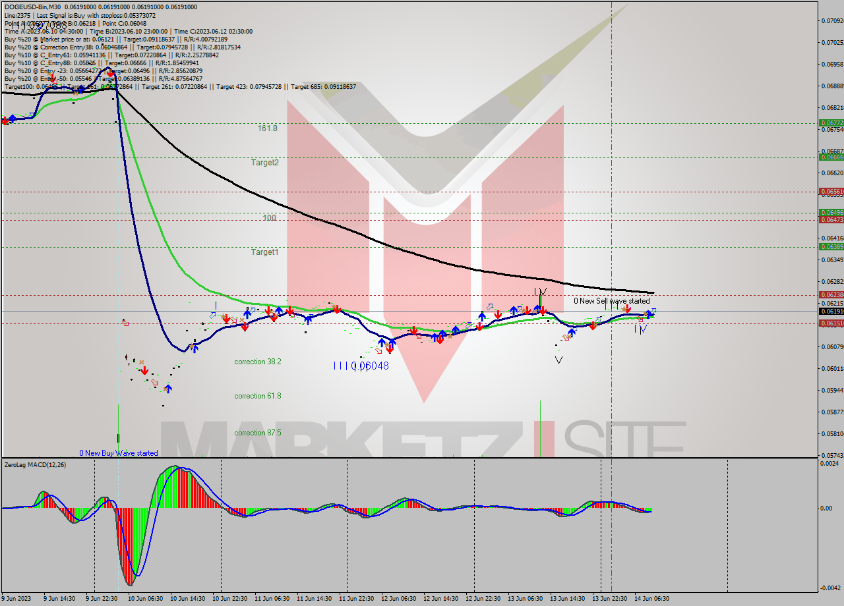Viewport: 844px width, 606px height.
Task: Click the 161.8 Fibonacci level label
Action: (267, 128)
